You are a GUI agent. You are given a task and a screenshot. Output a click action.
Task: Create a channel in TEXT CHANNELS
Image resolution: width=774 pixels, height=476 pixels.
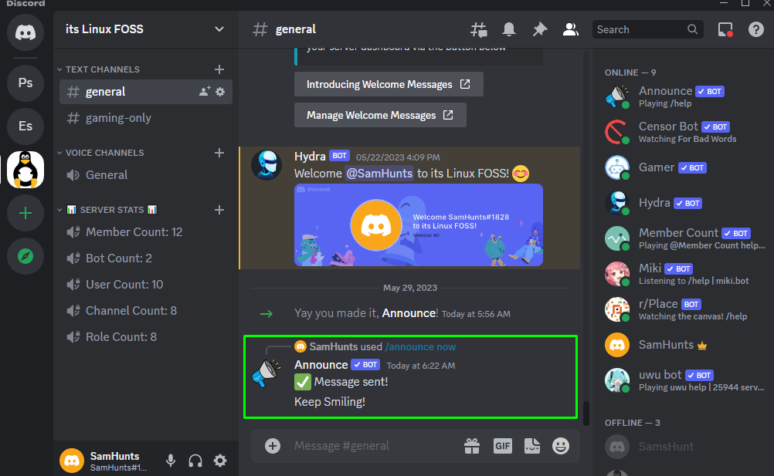coord(219,69)
